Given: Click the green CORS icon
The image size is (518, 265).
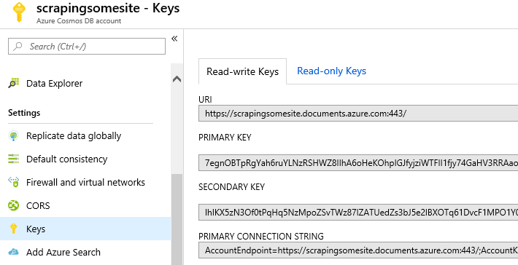Looking at the screenshot, I should point(14,205).
